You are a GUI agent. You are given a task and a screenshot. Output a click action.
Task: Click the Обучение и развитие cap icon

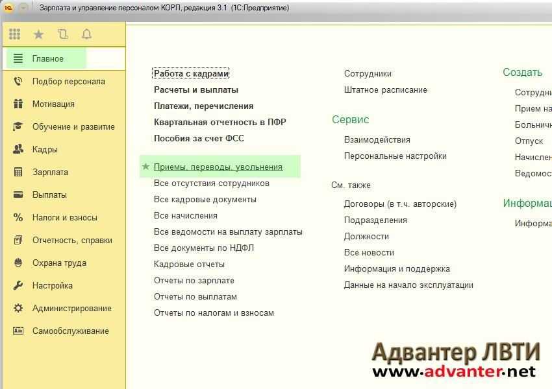click(x=18, y=126)
